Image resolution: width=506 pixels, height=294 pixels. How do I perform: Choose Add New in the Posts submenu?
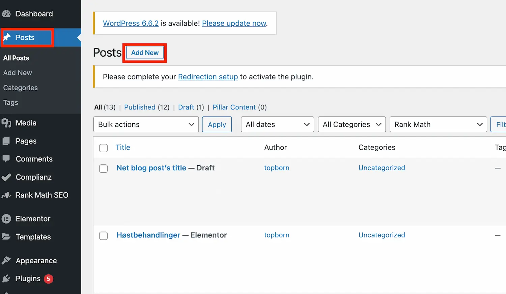tap(18, 73)
